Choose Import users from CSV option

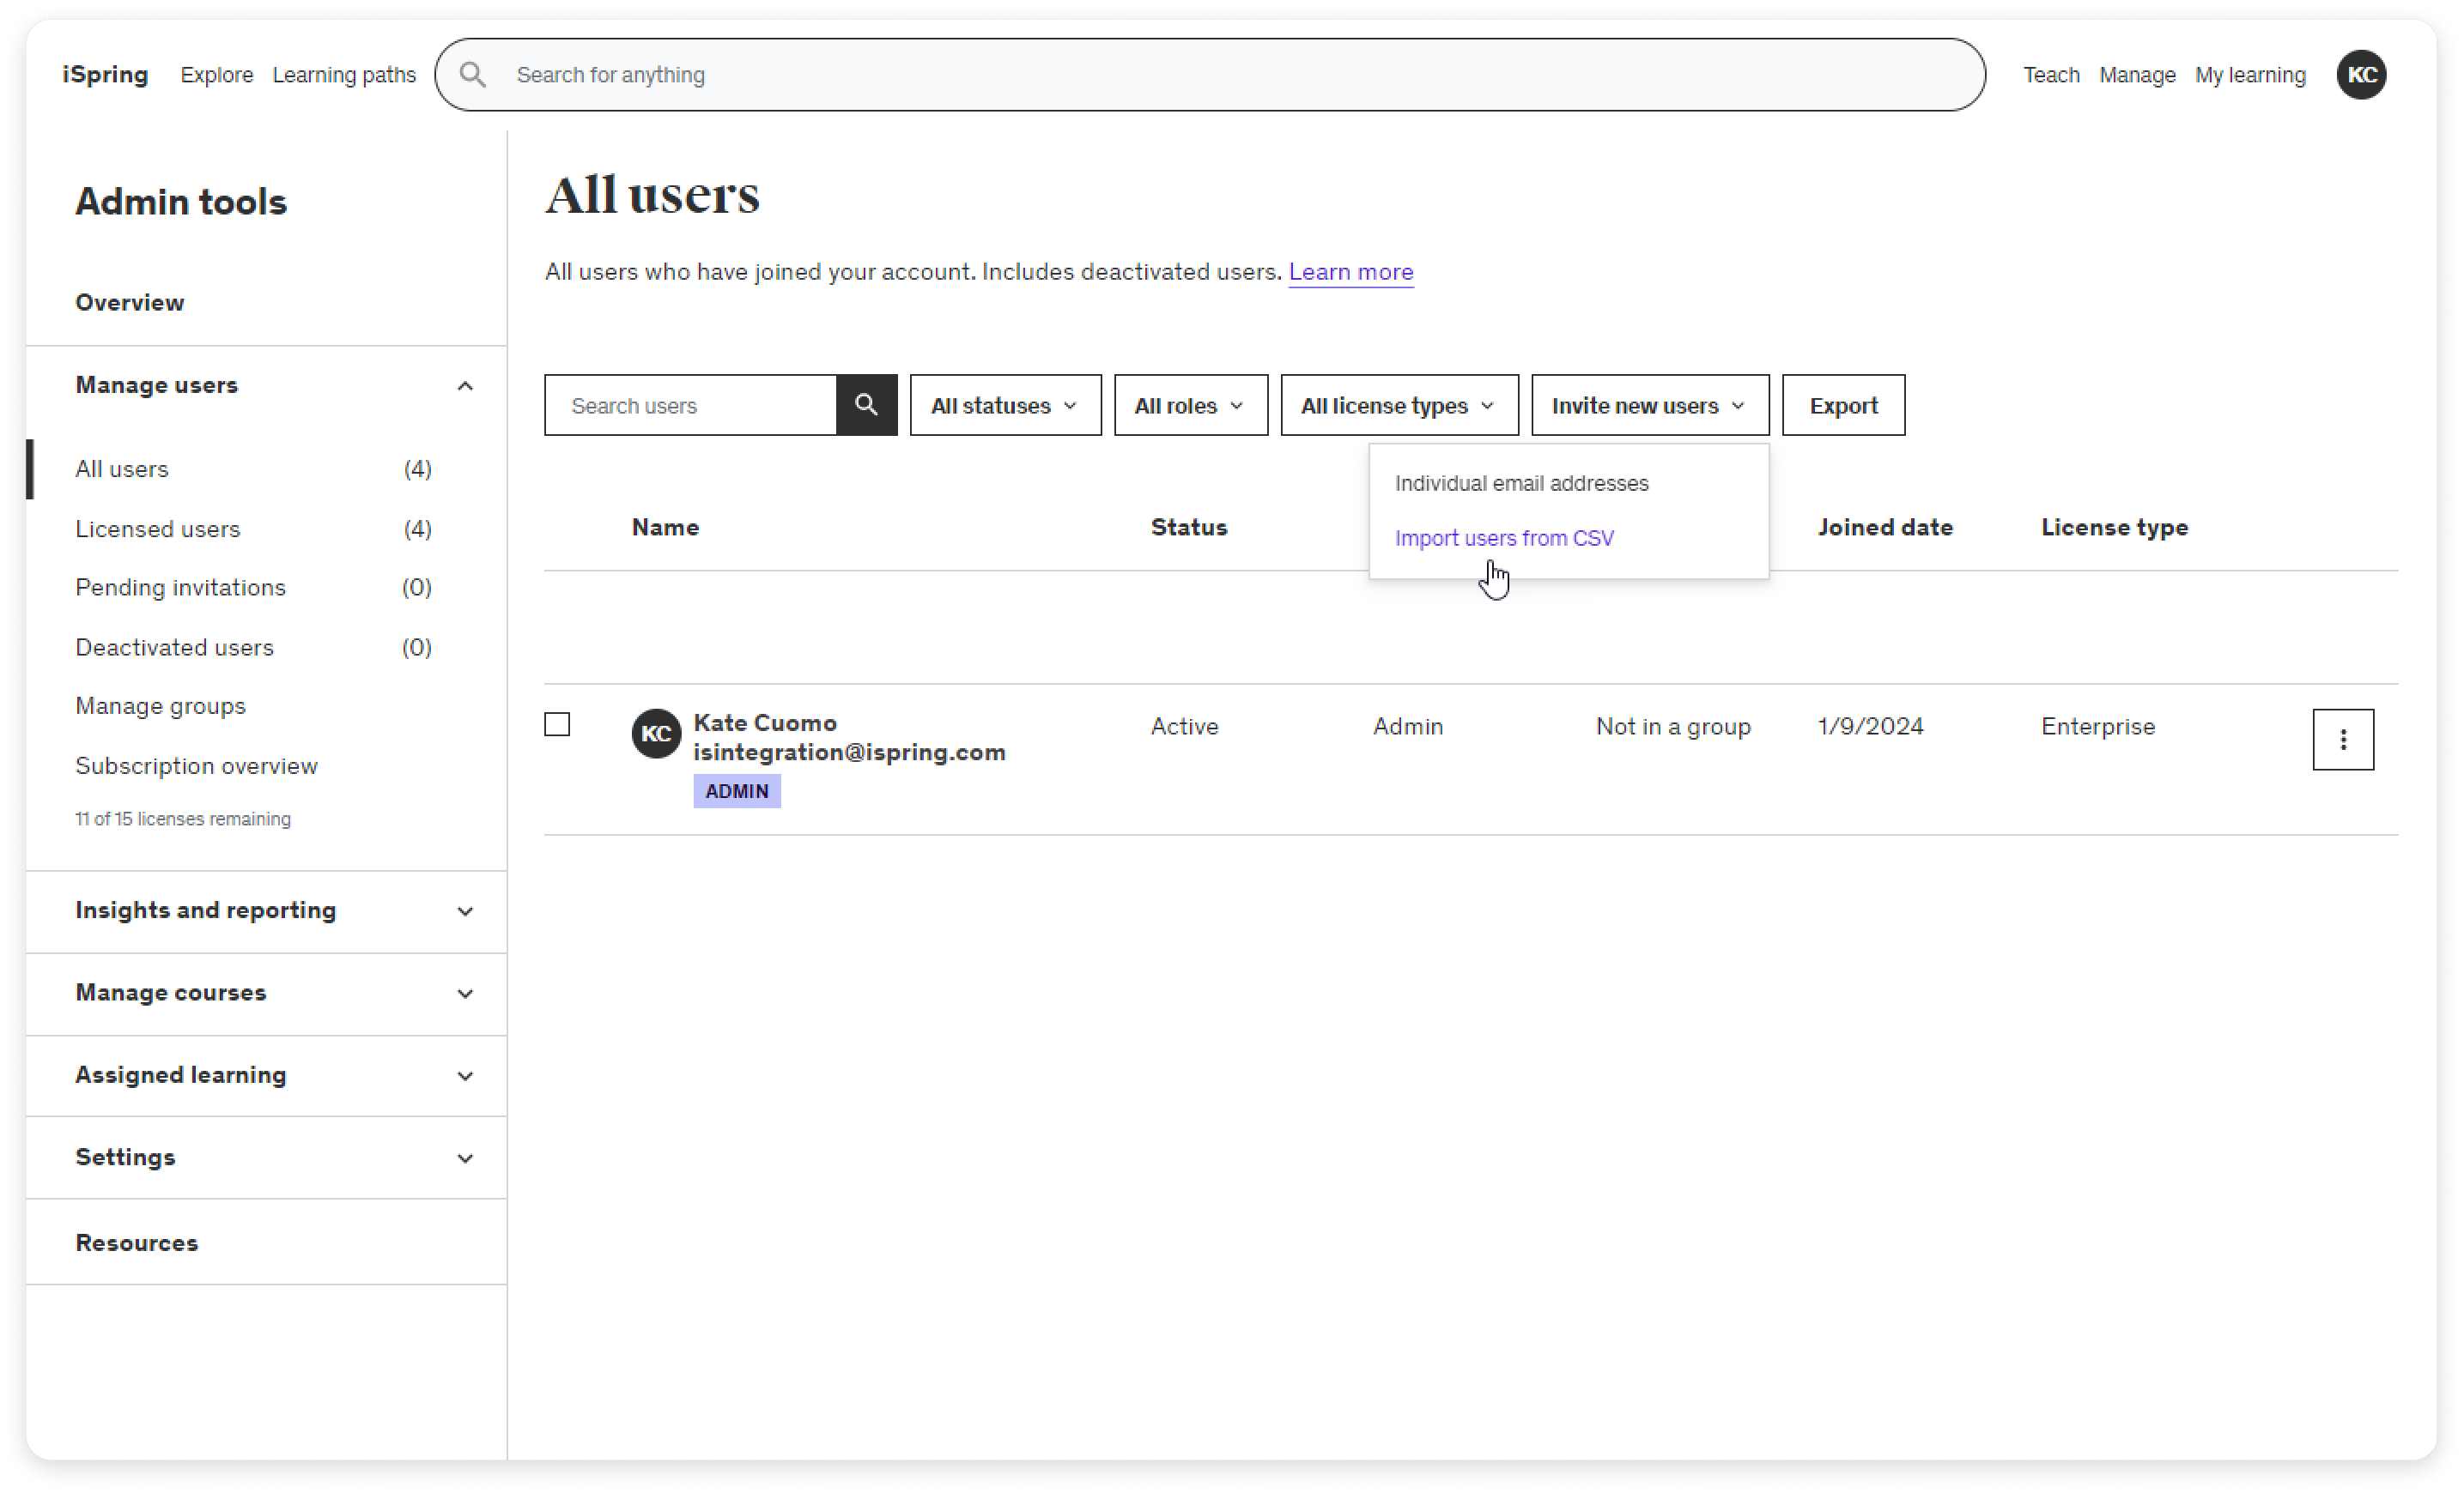tap(1504, 538)
